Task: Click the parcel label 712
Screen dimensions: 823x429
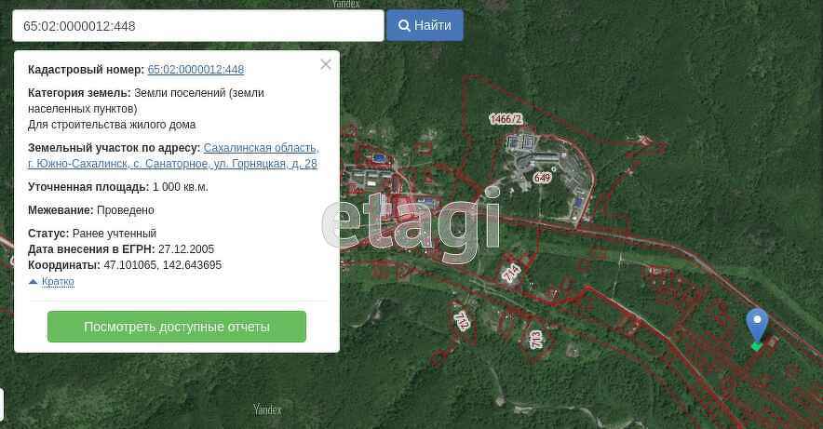Action: pyautogui.click(x=462, y=321)
